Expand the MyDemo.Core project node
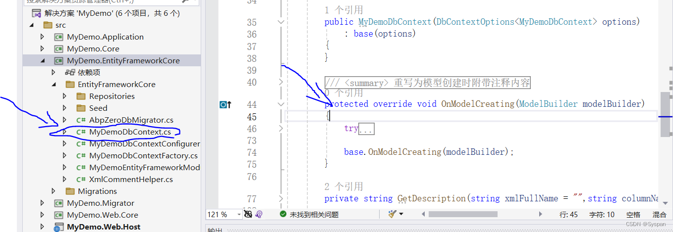The width and height of the screenshot is (673, 232). tap(42, 48)
